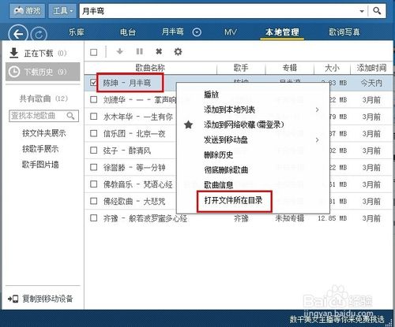Check the 徐誉滕 - 等一分钟 checkbox
The width and height of the screenshot is (395, 327).
tap(93, 167)
